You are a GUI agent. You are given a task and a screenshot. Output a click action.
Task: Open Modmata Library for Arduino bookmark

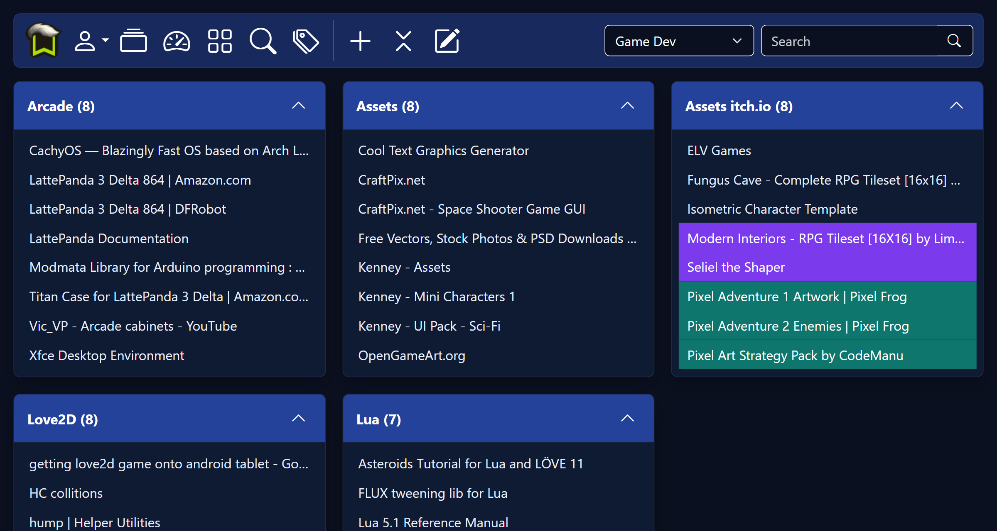pyautogui.click(x=167, y=268)
